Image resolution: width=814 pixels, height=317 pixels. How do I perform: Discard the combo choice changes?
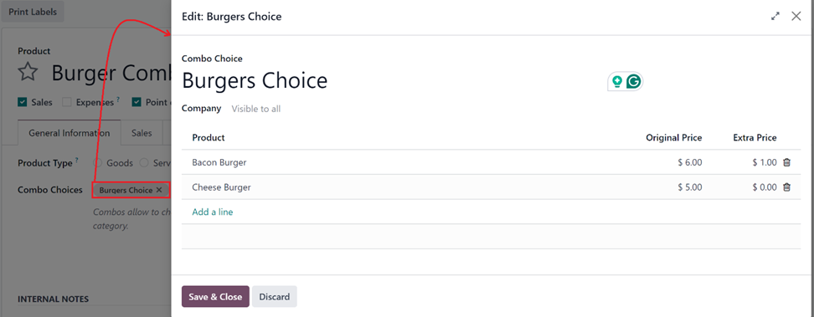point(275,297)
